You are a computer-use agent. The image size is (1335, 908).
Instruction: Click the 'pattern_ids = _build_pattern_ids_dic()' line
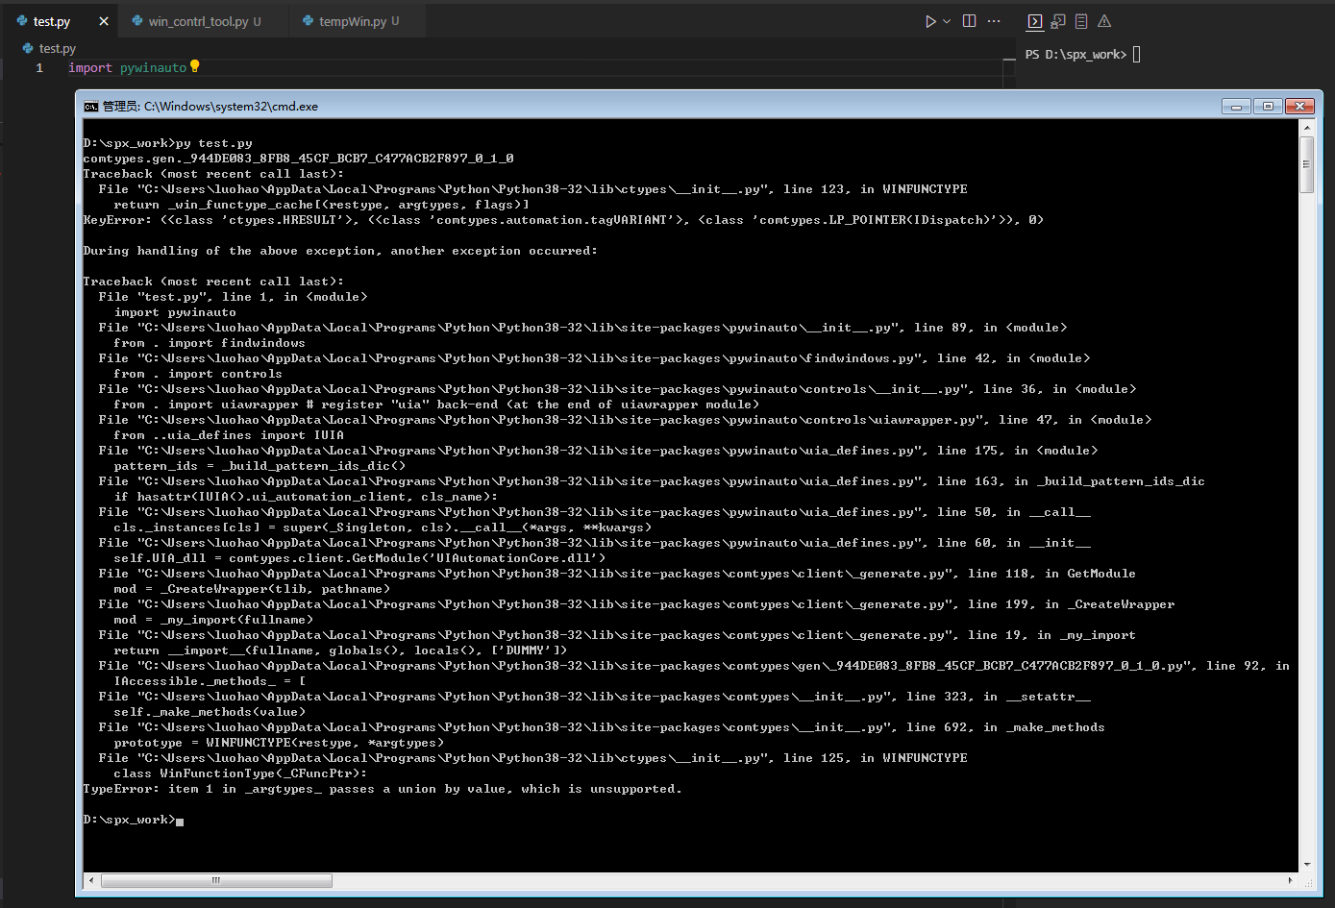(260, 466)
